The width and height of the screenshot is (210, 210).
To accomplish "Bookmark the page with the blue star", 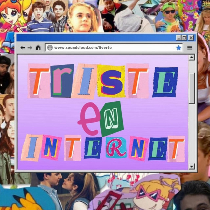I will [178, 48].
